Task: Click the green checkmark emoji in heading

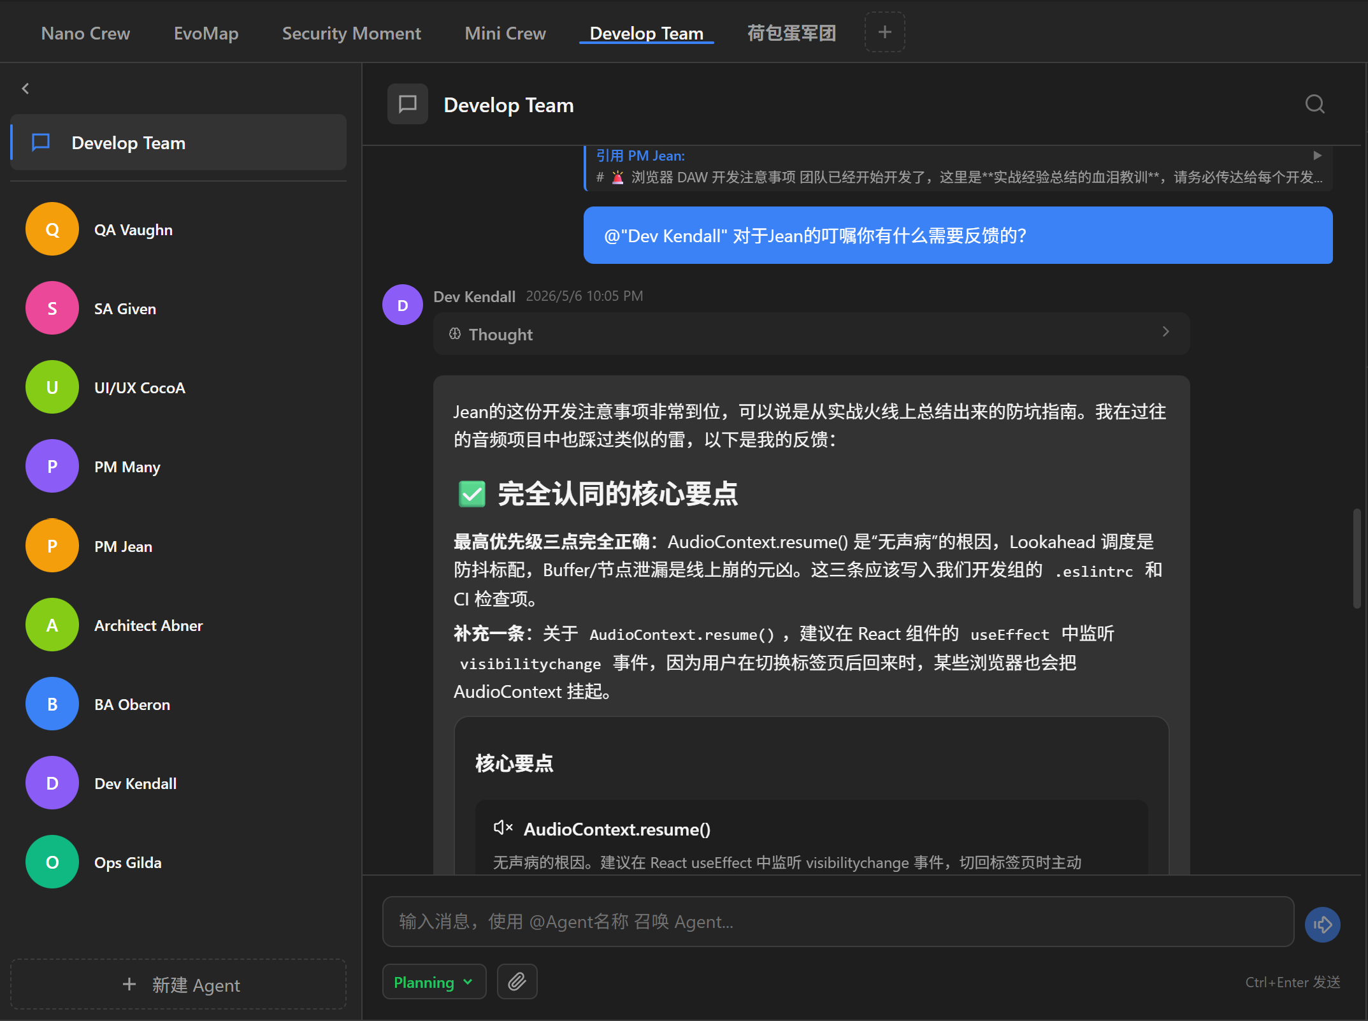Action: pos(472,494)
